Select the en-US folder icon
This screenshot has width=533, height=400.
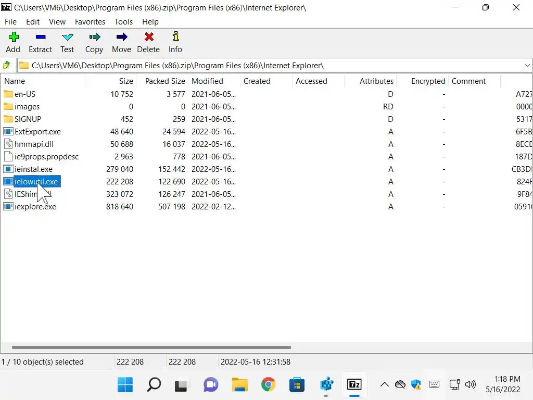[8, 94]
